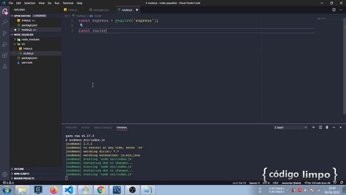Kill terminal with trash icon
The width and height of the screenshot is (346, 195).
tap(327, 127)
